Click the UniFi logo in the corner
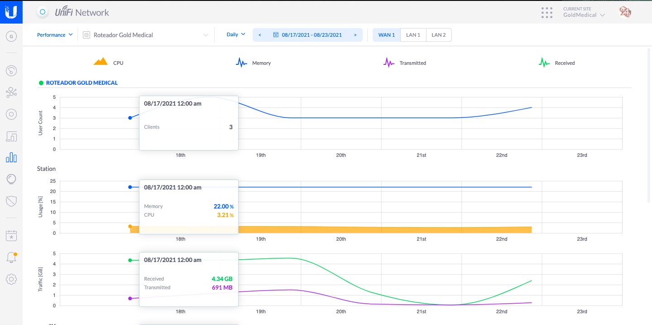 point(11,12)
